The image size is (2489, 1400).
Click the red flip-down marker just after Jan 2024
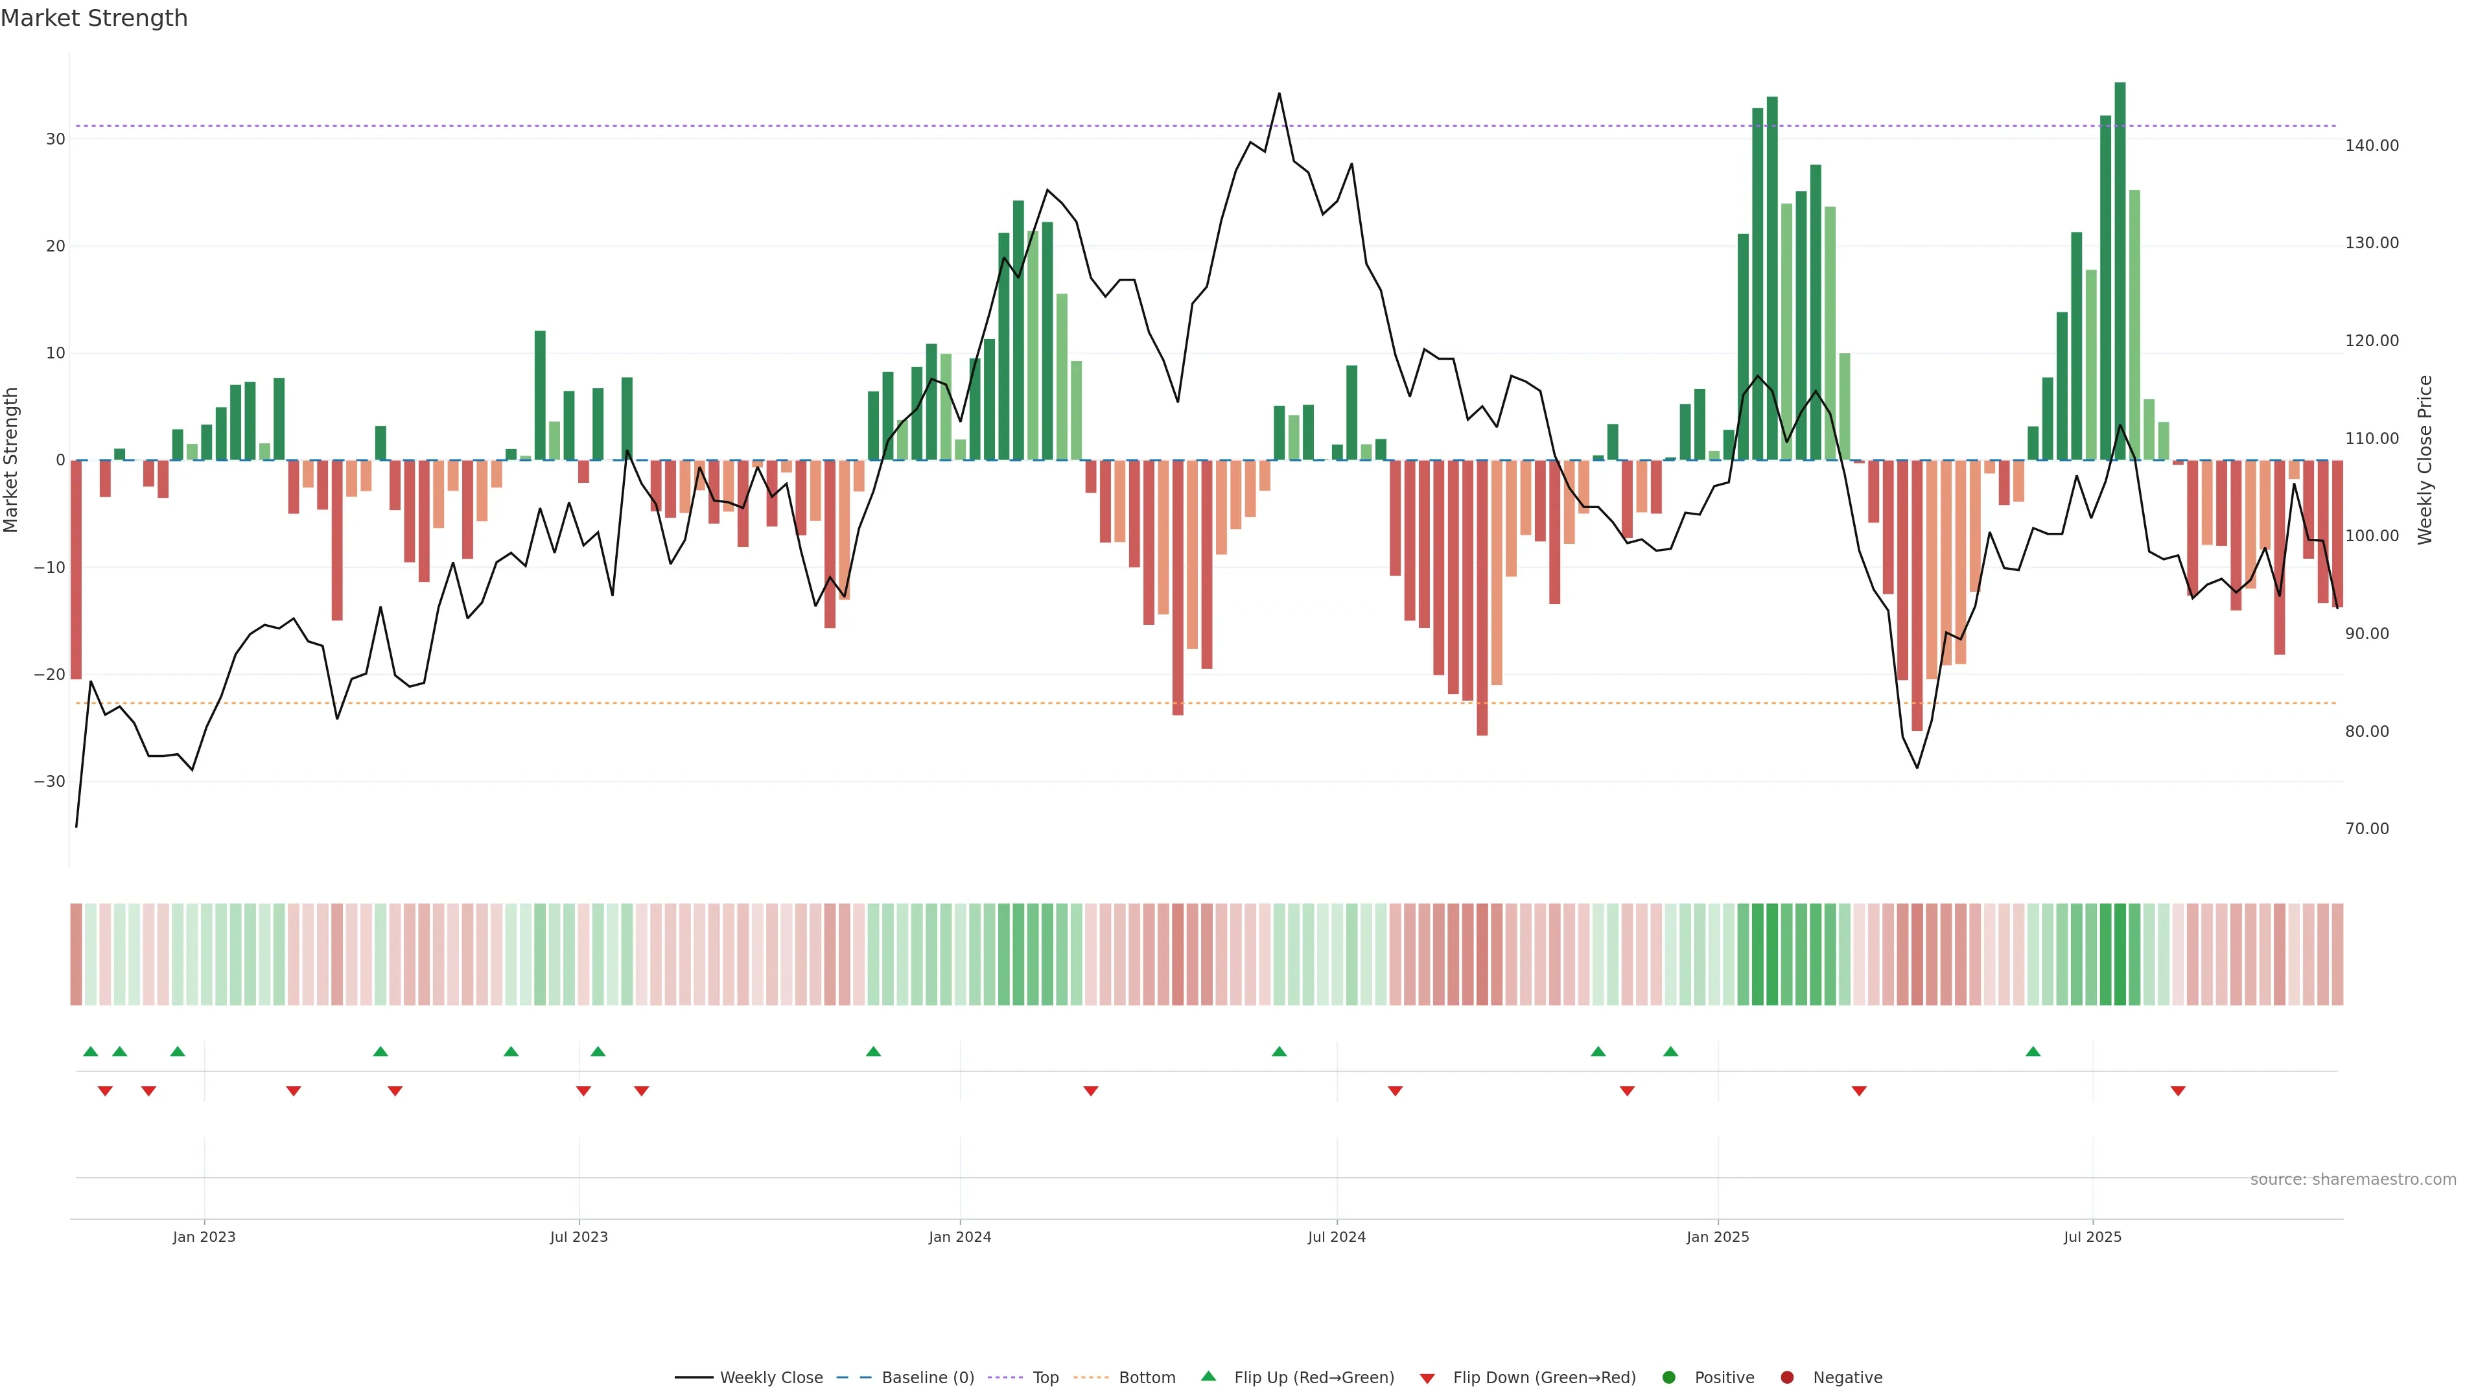[x=1091, y=1091]
